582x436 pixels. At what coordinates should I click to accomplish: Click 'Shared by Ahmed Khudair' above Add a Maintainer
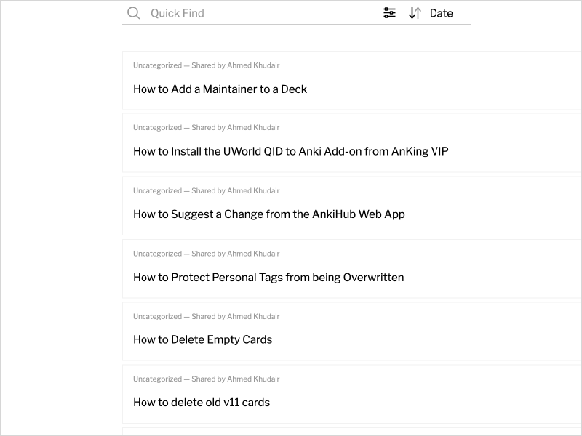(x=235, y=65)
